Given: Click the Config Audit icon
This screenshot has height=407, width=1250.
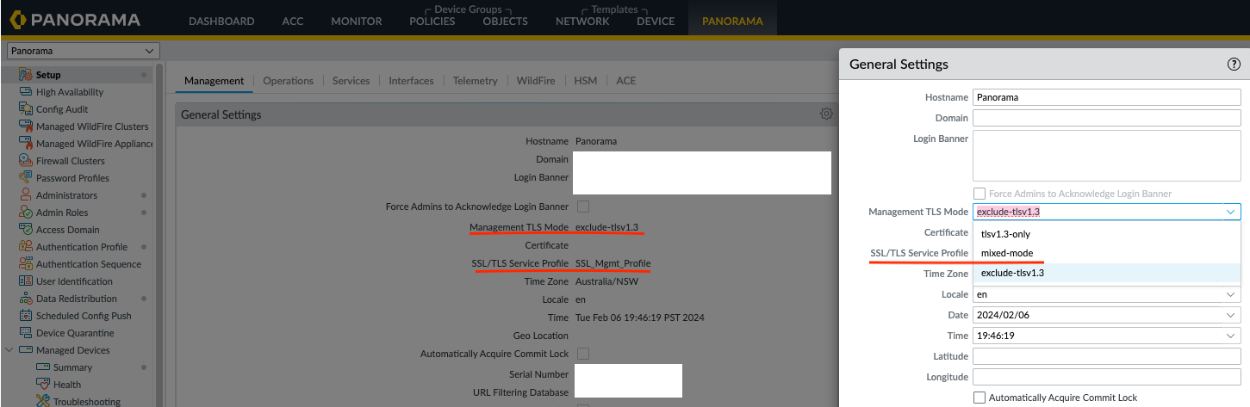Looking at the screenshot, I should 26,109.
